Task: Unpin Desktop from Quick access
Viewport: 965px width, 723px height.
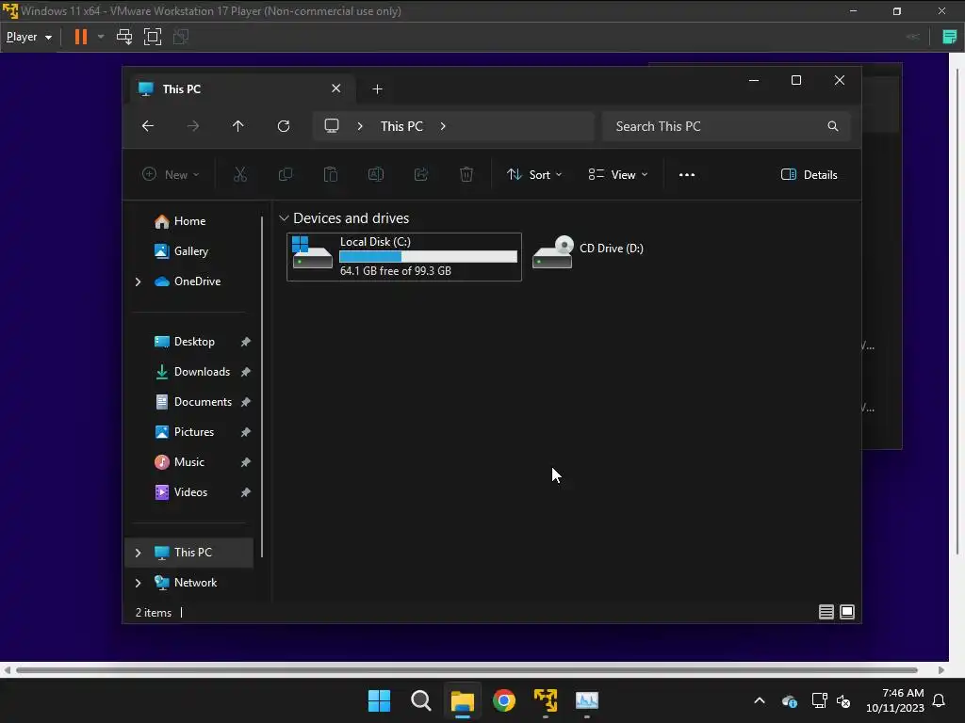Action: coord(246,342)
